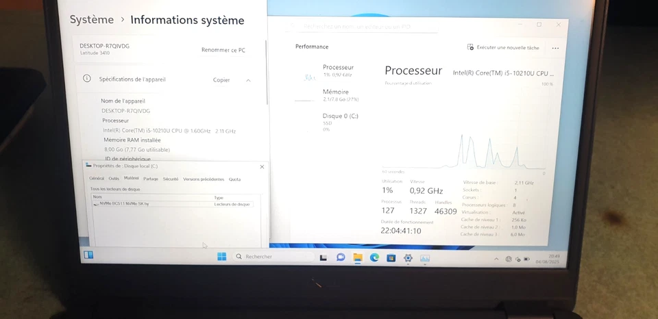Click the Processus 127 value
The image size is (658, 319).
[388, 210]
